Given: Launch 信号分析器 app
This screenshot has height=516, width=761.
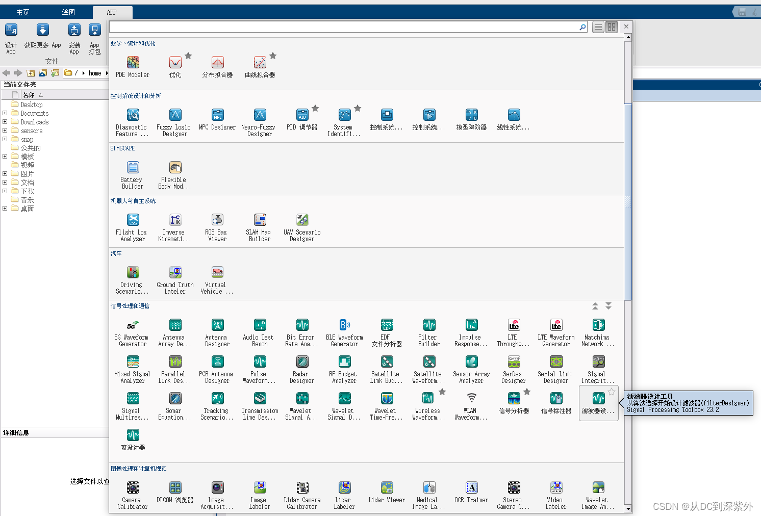Looking at the screenshot, I should click(514, 403).
